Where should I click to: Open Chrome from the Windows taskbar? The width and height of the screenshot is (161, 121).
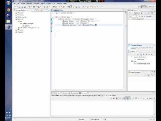pyautogui.click(x=8, y=10)
